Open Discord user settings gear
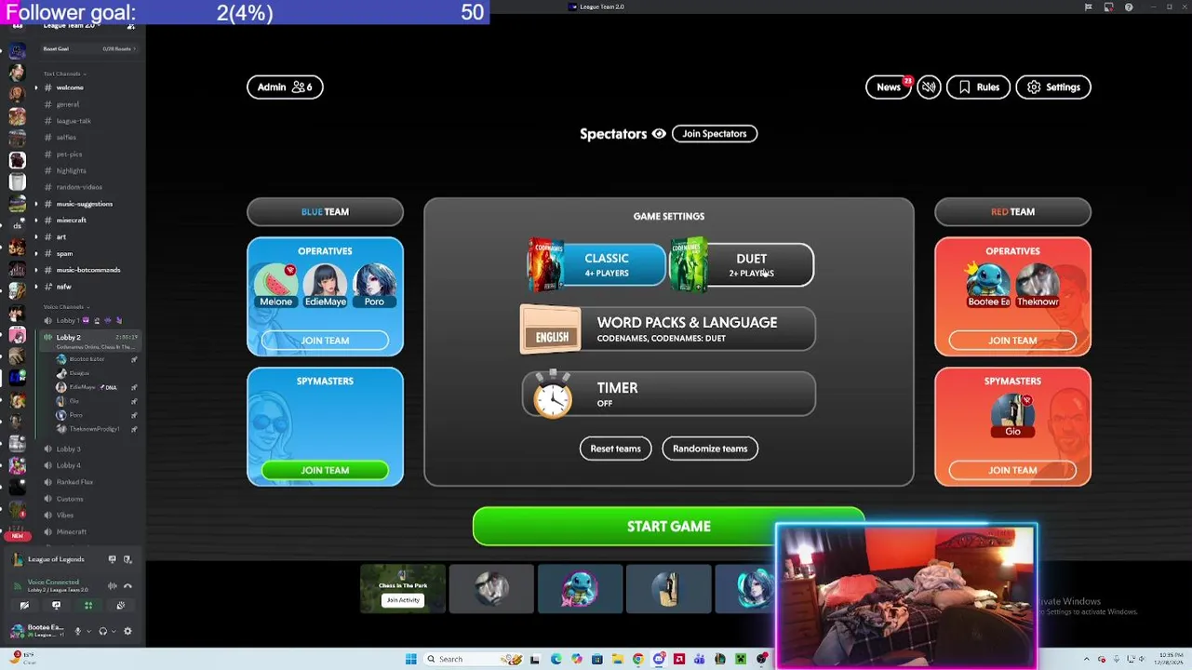This screenshot has width=1192, height=670. click(x=127, y=631)
